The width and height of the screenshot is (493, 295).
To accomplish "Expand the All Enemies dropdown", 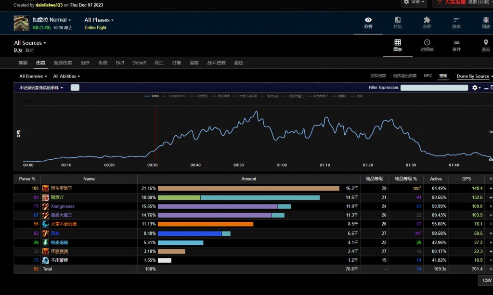I will 33,77.
